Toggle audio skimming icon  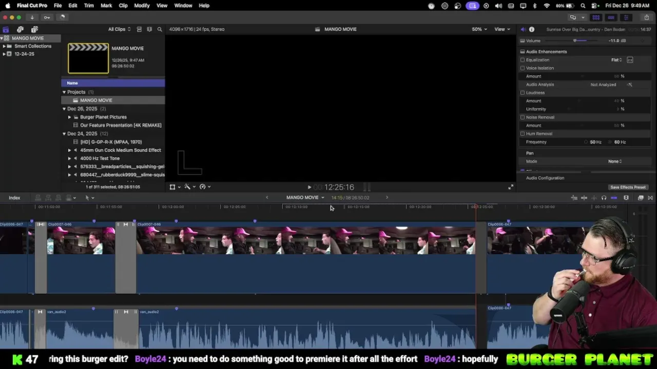tap(594, 198)
